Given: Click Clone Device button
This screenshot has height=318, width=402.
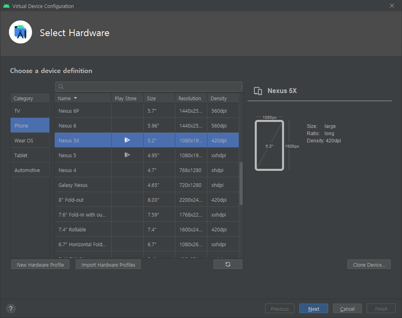Looking at the screenshot, I should coord(369,265).
